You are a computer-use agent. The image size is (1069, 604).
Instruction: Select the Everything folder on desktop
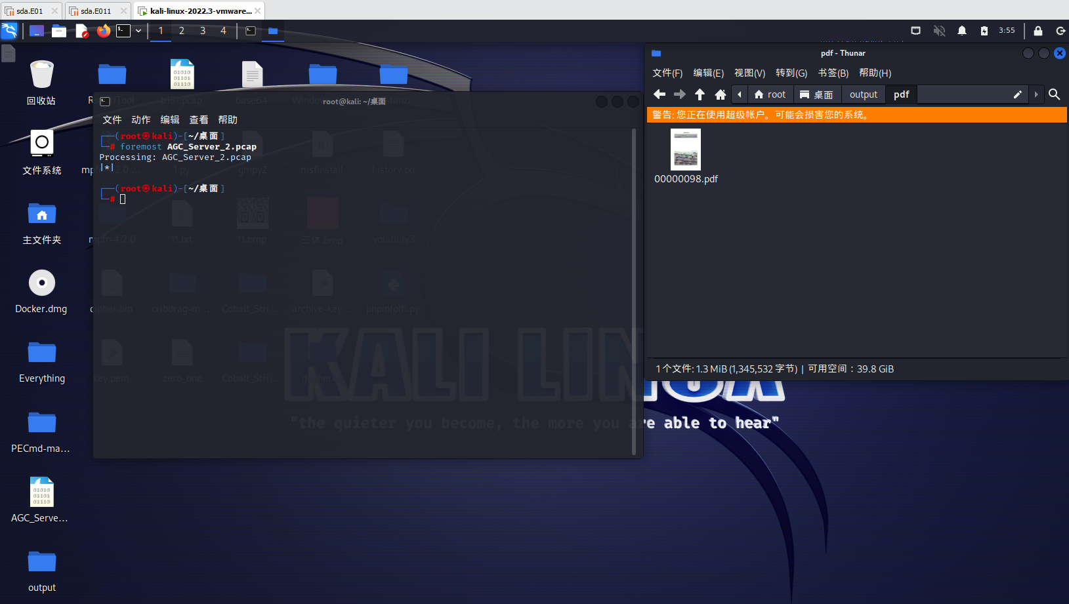point(41,361)
